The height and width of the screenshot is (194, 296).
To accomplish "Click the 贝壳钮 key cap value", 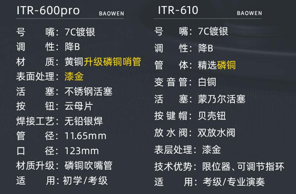I will 212,116.
